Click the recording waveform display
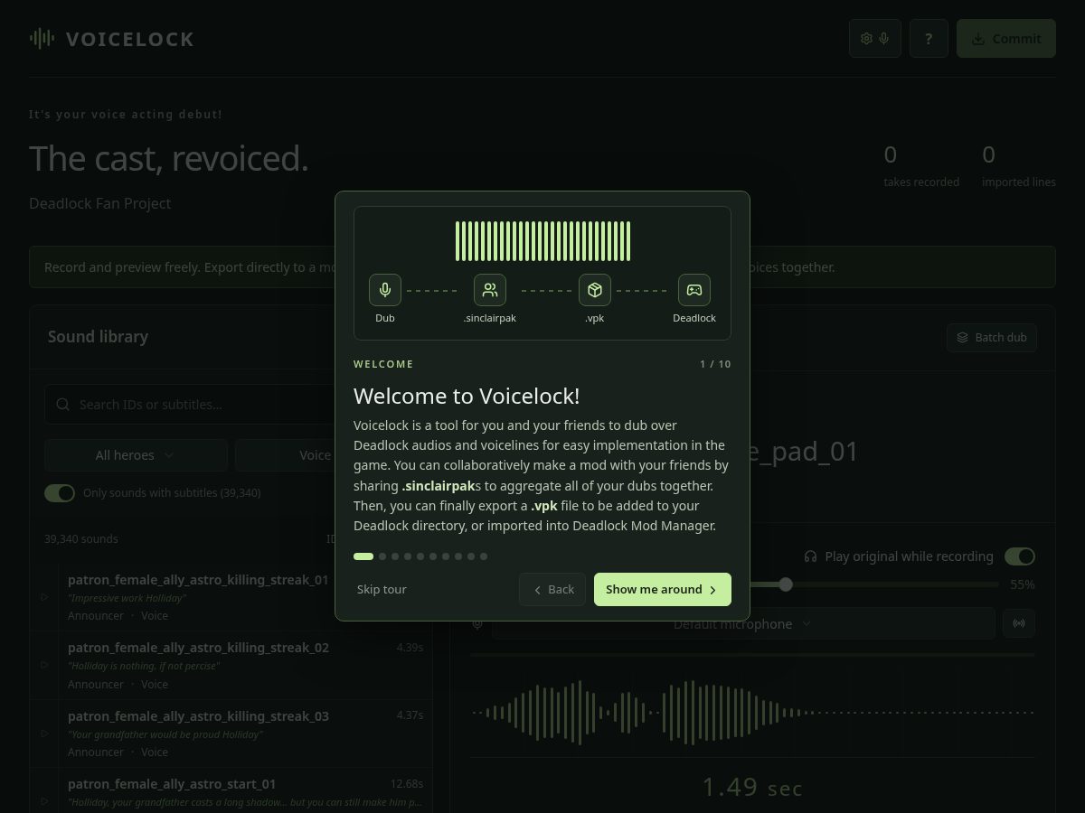Screen dimensions: 1085x813 click(752, 712)
